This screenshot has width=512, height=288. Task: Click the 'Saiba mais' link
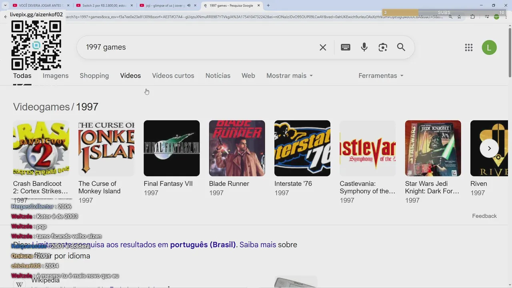pos(258,245)
